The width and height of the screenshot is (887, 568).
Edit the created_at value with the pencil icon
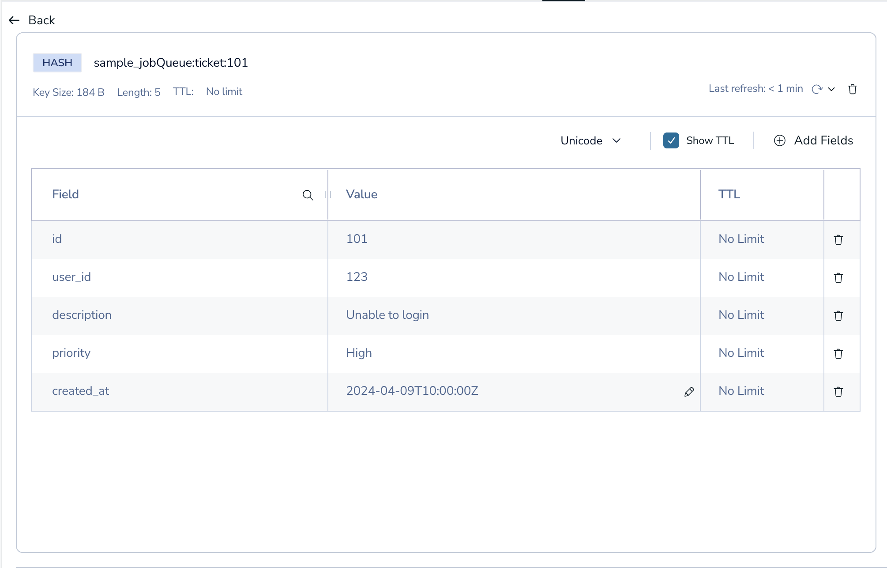[689, 392]
